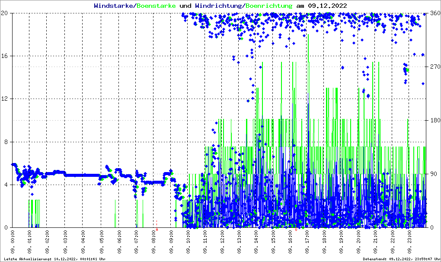This screenshot has height=262, width=441.
Task: Click the 'Letzte Aktualisierung' timestamp text
Action: coord(55,259)
